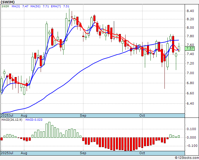Click the EMA(7) legend label
The image size is (199, 160).
click(56, 6)
